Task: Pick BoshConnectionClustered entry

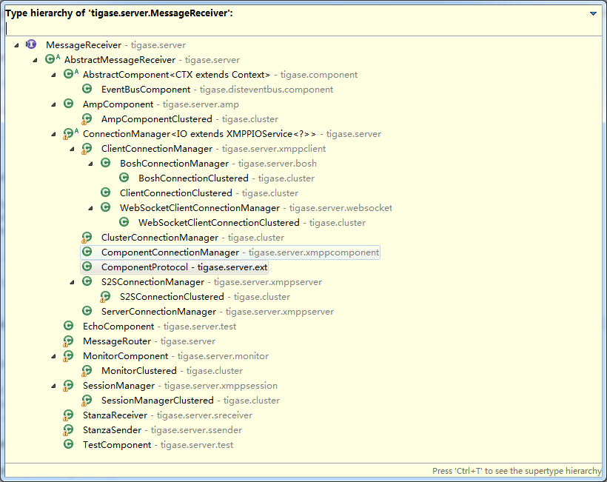Action: point(227,178)
